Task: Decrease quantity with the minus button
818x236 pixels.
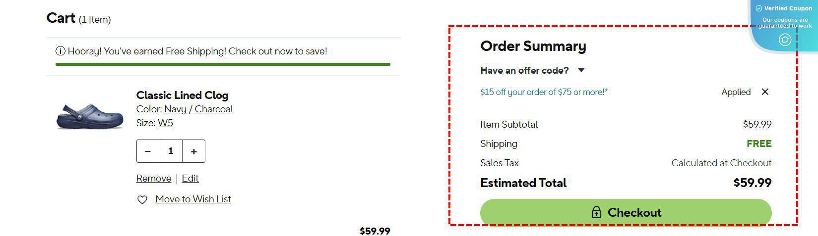Action: pyautogui.click(x=148, y=151)
